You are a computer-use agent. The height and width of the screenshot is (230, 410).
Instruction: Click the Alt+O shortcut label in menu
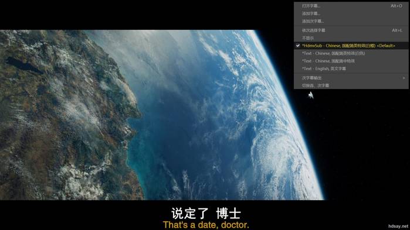click(397, 6)
